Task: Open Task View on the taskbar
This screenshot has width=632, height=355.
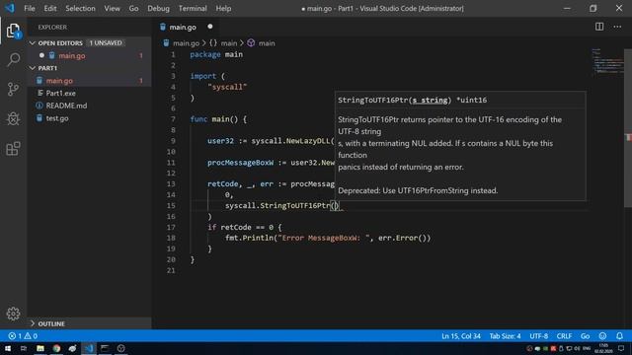Action: (24, 348)
